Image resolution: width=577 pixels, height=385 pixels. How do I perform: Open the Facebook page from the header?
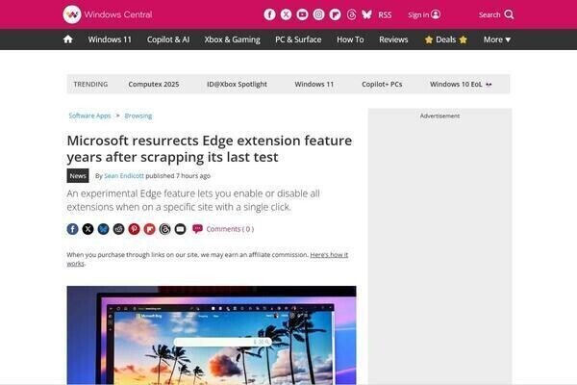coord(269,14)
